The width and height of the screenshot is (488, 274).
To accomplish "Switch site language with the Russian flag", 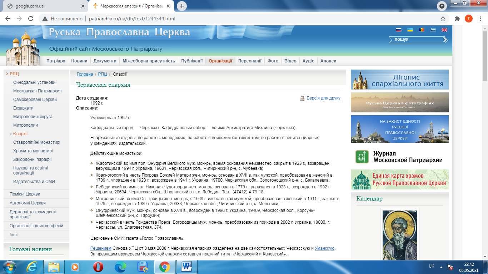I will click(399, 30).
